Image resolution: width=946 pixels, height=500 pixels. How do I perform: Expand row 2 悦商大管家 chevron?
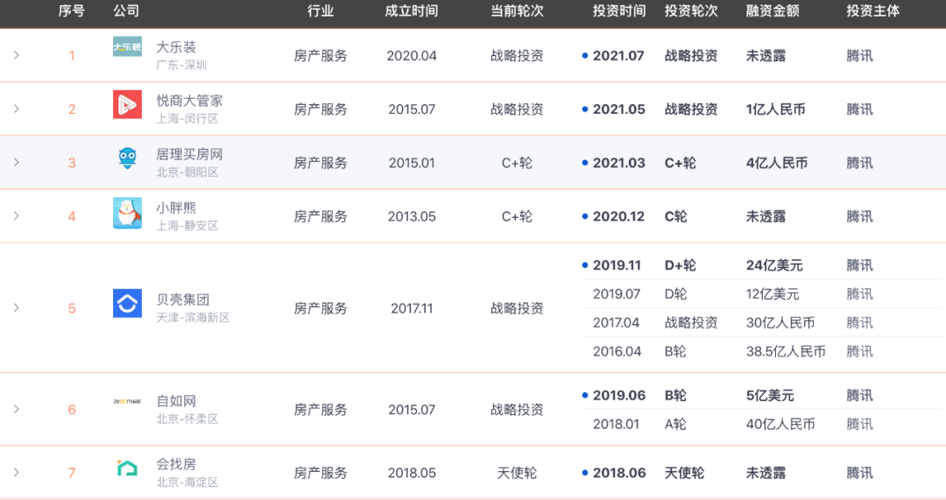pos(17,109)
